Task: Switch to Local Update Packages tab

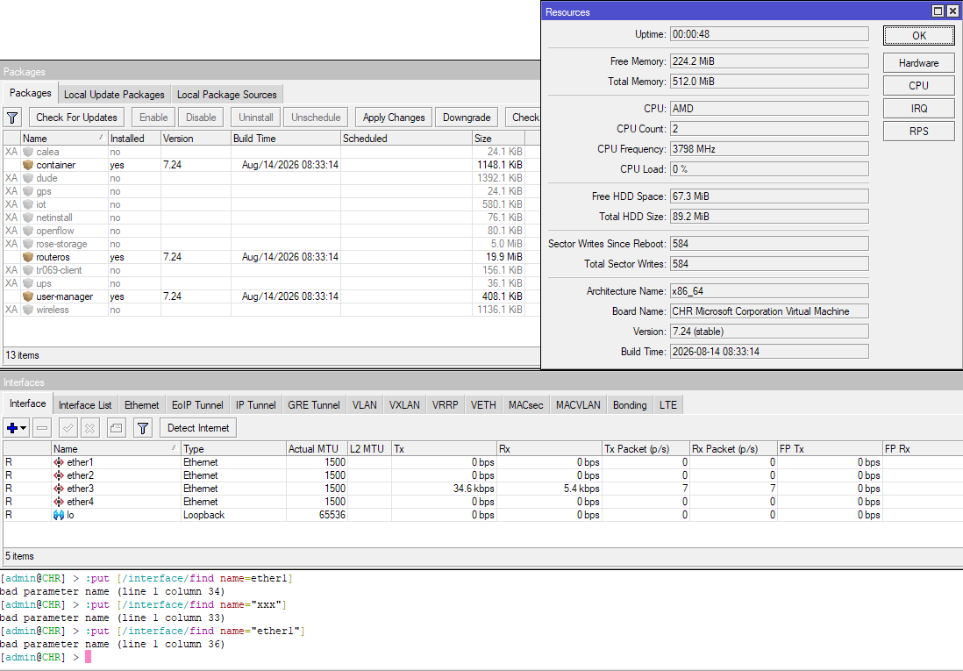Action: point(114,95)
